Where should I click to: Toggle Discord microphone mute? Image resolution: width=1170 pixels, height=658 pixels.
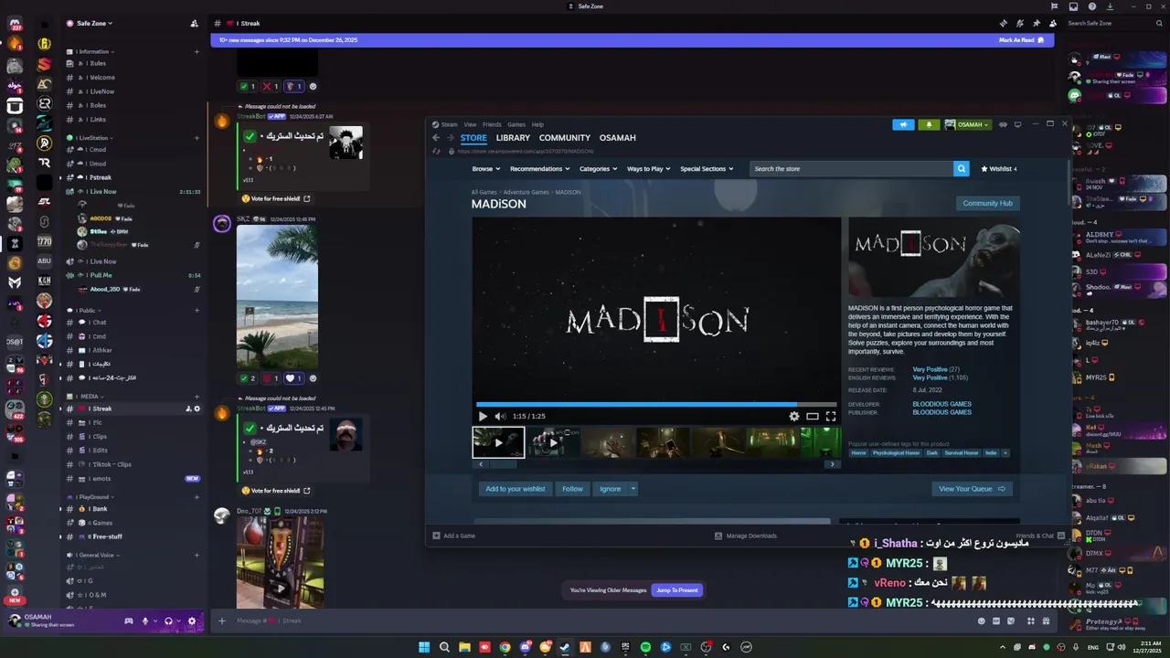(x=145, y=621)
